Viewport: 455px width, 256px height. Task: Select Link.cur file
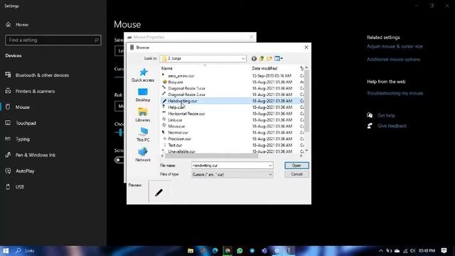click(x=175, y=120)
